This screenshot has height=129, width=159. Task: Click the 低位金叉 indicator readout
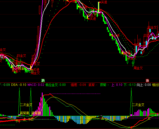(55, 85)
